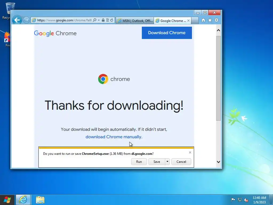Click the Internet Explorer taskbar icon
The width and height of the screenshot is (273, 205).
point(23,200)
